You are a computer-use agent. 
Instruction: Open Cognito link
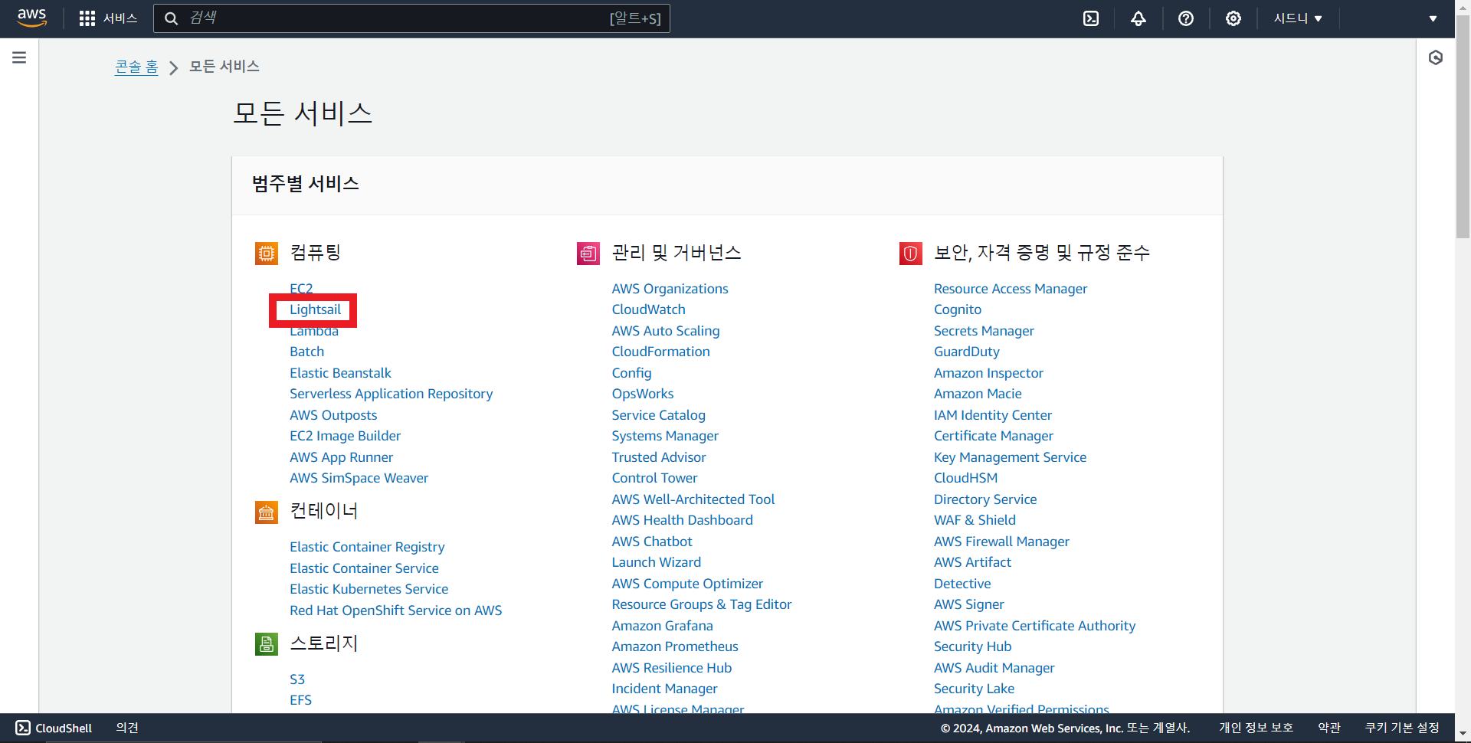(957, 309)
